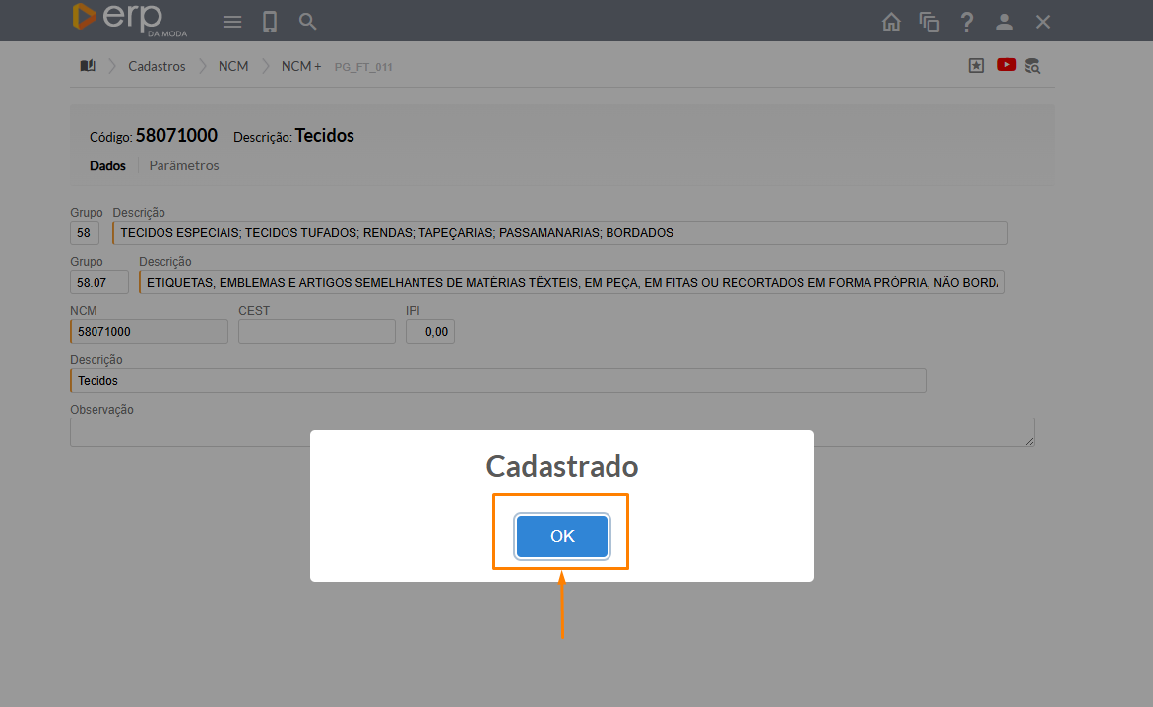The height and width of the screenshot is (707, 1153).
Task: Close the application with X icon
Action: (x=1043, y=22)
